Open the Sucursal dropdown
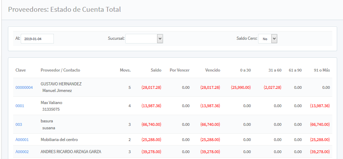This screenshot has width=343, height=159. pyautogui.click(x=144, y=39)
